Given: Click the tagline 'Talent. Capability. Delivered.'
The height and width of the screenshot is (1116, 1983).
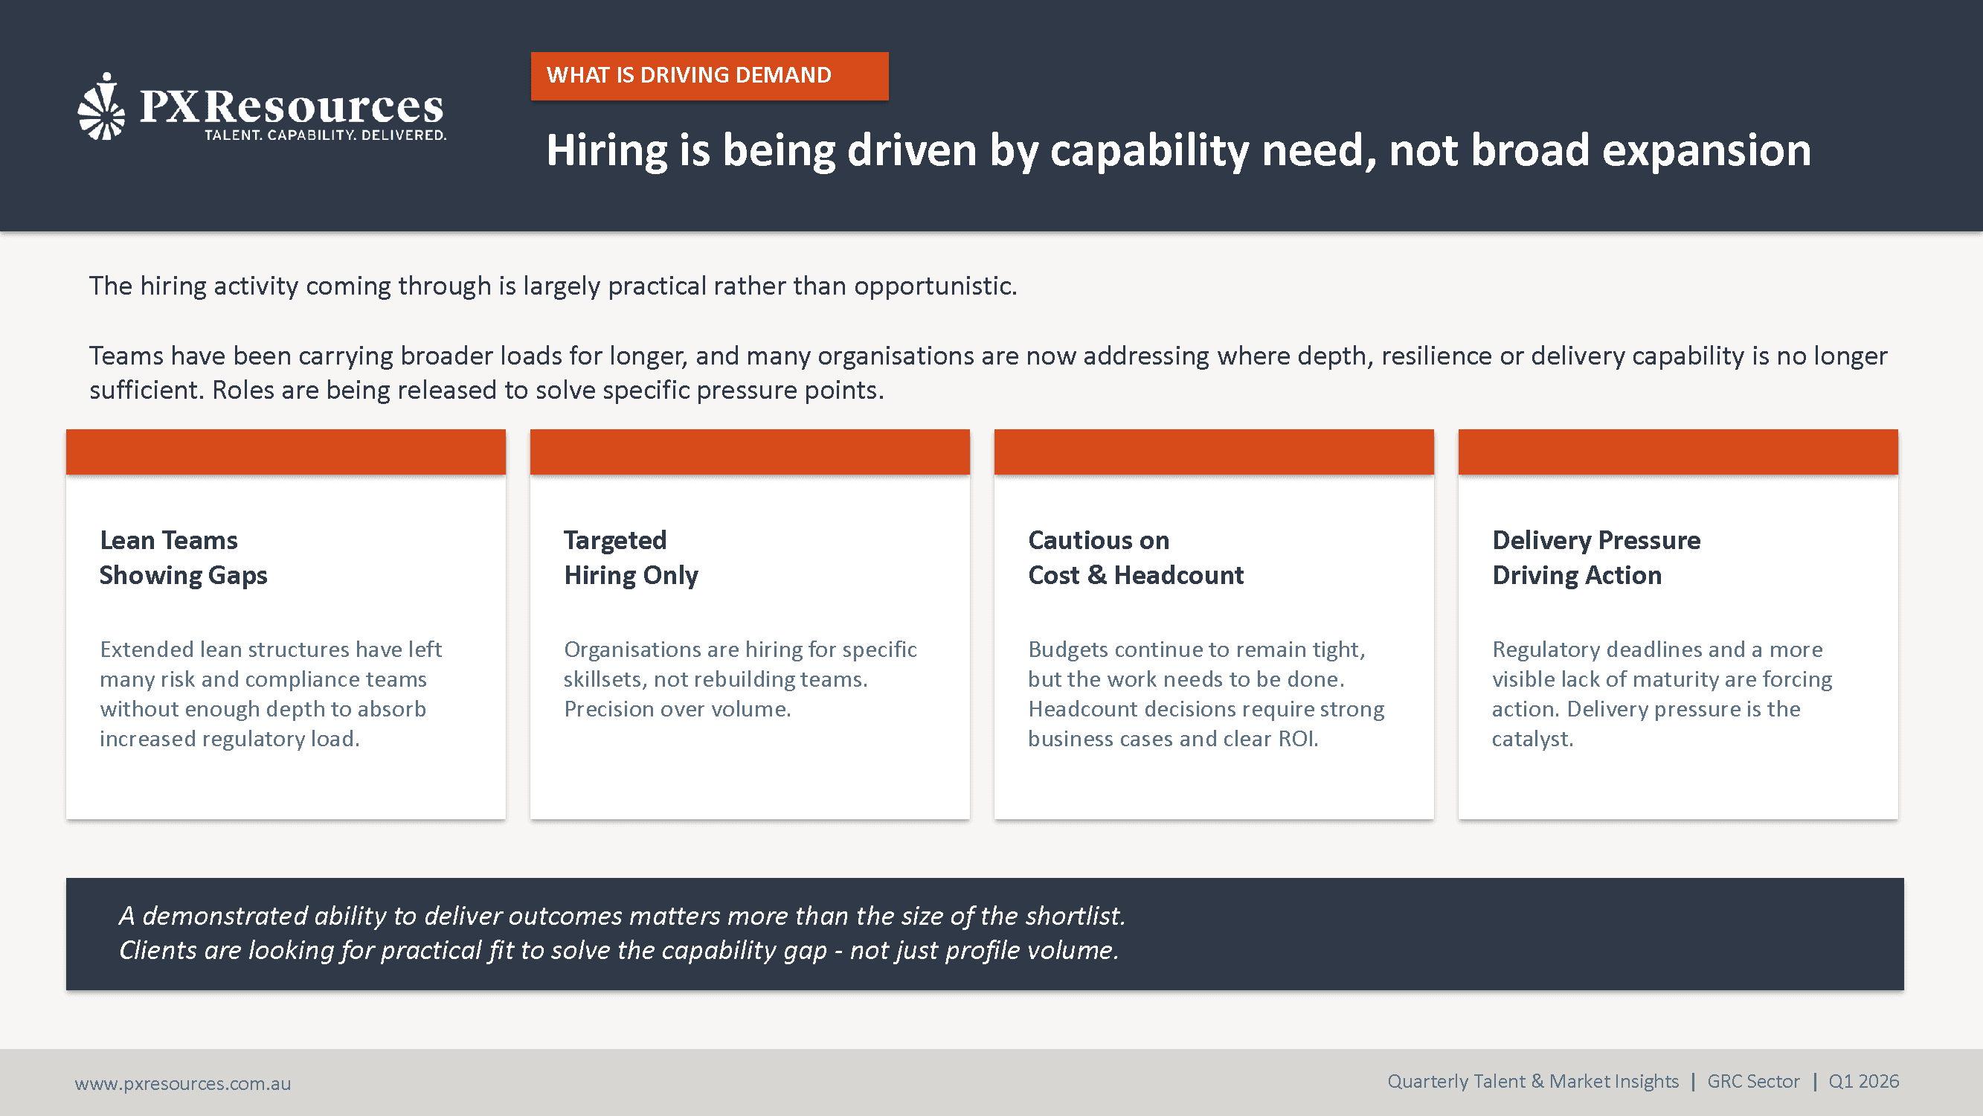Looking at the screenshot, I should (x=325, y=135).
